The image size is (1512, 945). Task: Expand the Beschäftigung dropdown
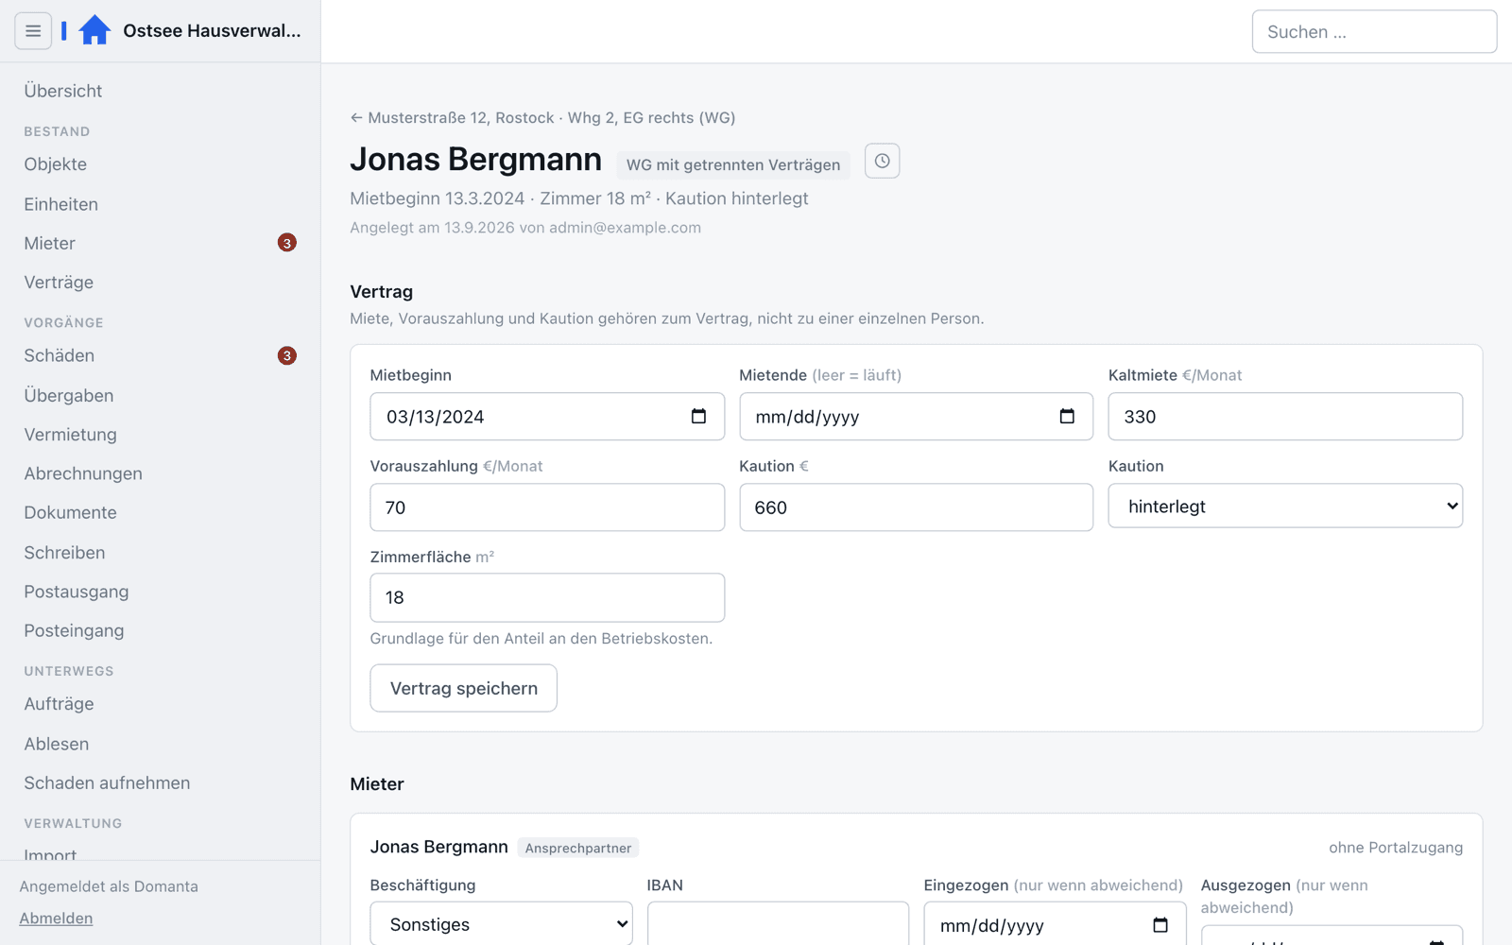(501, 924)
